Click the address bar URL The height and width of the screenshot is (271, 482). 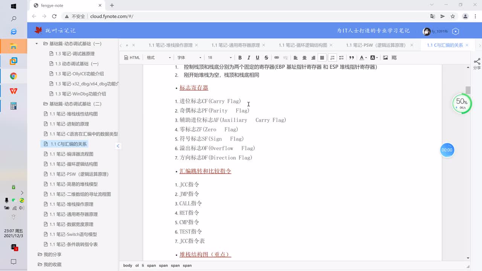(x=112, y=17)
